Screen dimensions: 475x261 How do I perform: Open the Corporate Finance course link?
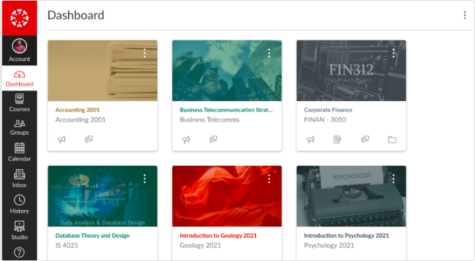coord(328,110)
